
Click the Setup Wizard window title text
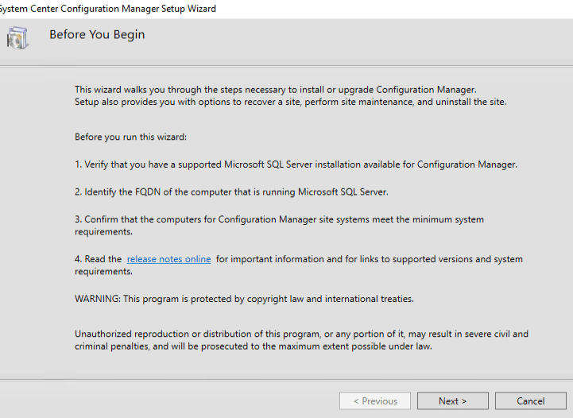108,8
